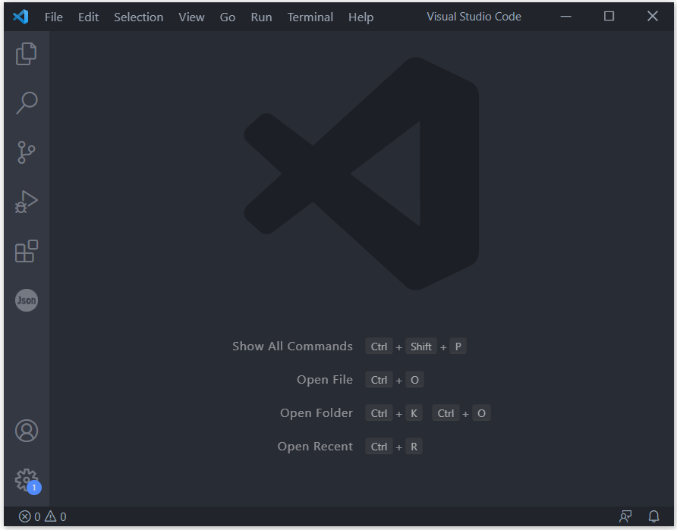Open the Terminal menu
The image size is (677, 530).
point(310,17)
